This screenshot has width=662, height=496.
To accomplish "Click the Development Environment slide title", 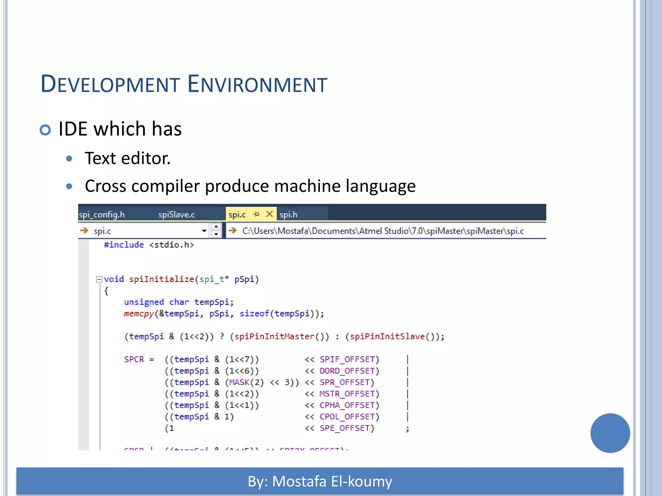I will [184, 84].
